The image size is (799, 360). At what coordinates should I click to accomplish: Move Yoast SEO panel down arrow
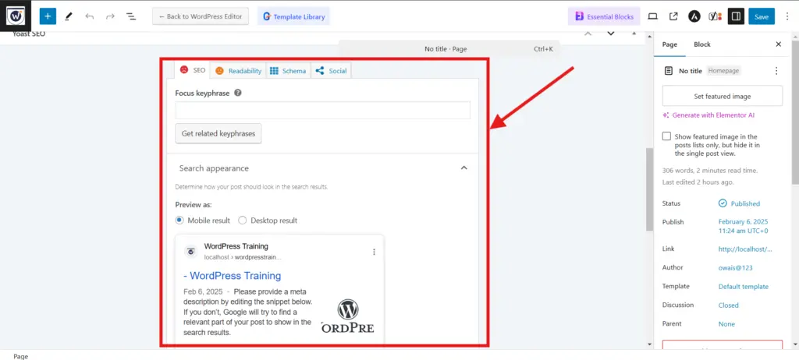[610, 34]
